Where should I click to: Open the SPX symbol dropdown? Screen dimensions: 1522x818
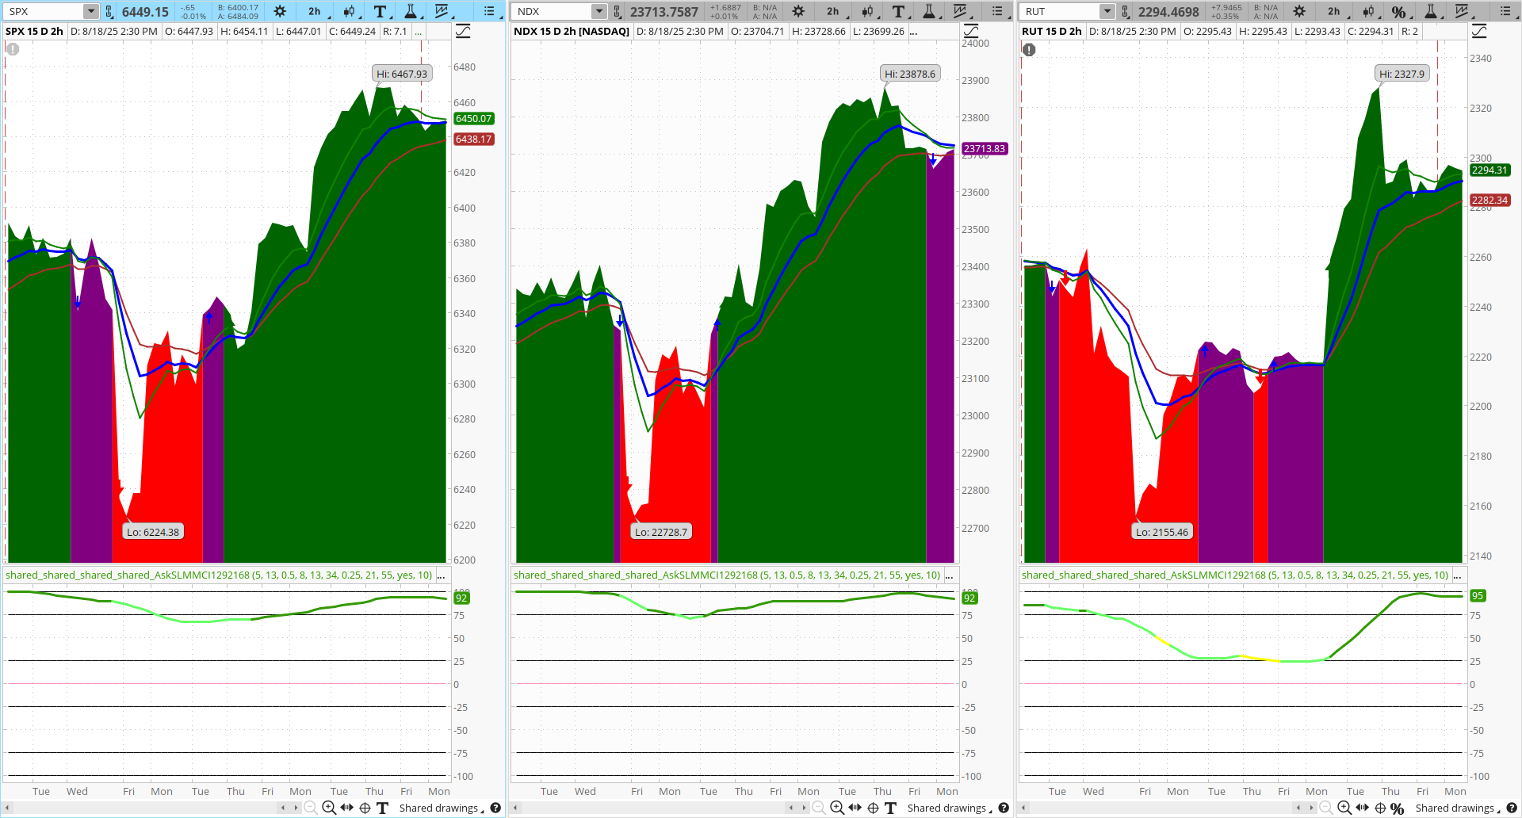pos(90,10)
